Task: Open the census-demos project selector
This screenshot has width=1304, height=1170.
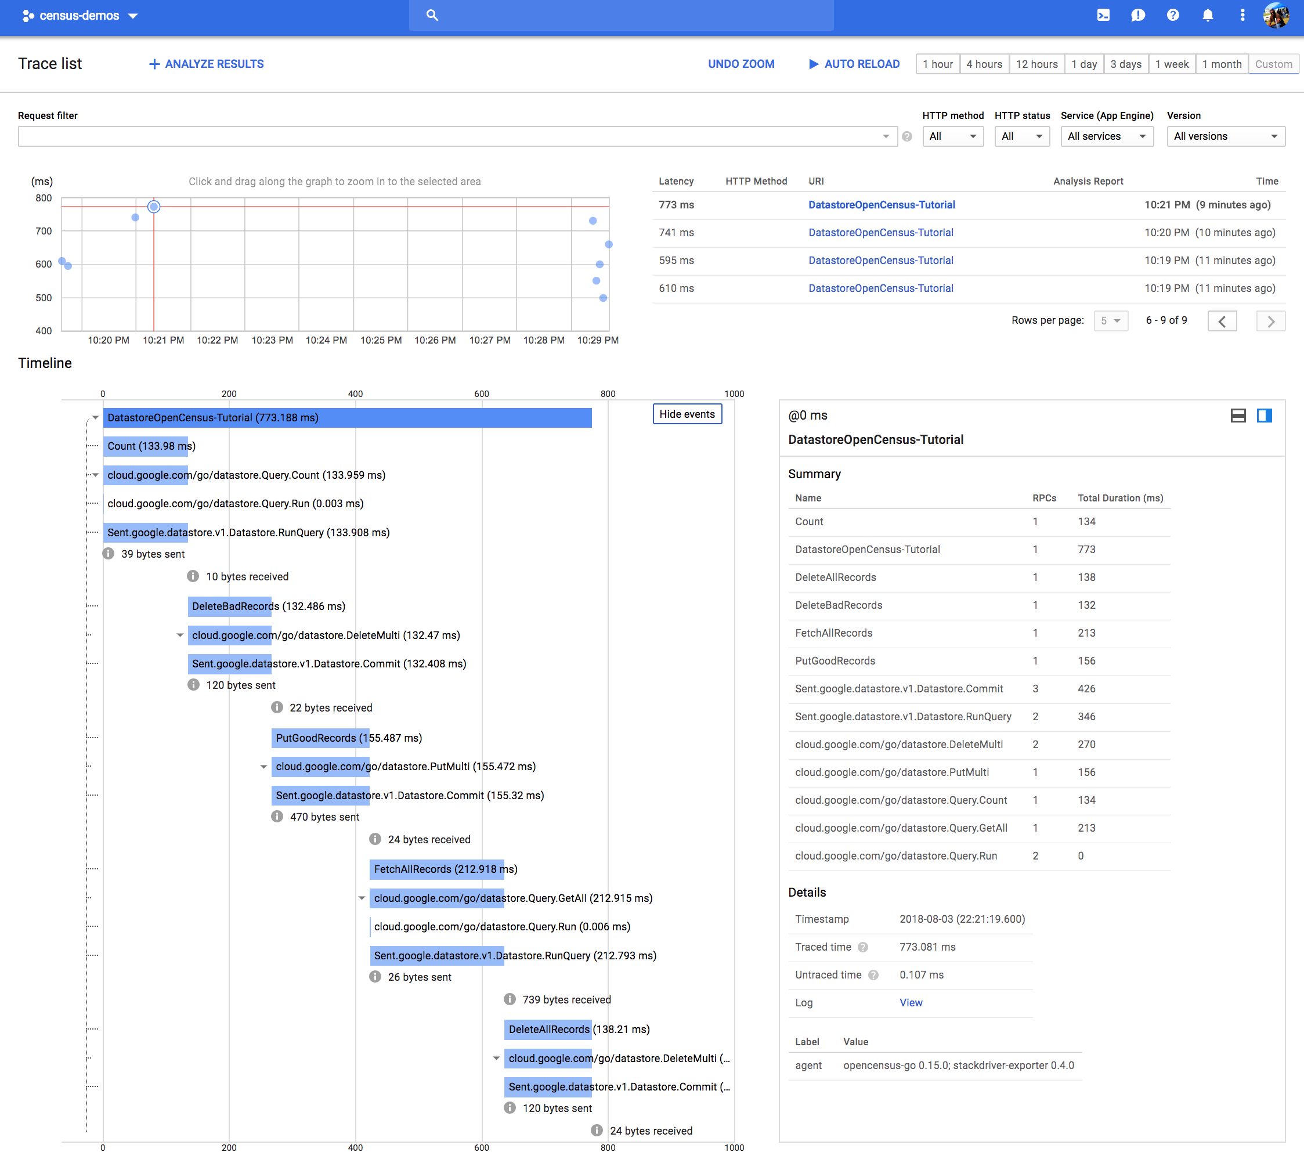Action: (x=80, y=16)
